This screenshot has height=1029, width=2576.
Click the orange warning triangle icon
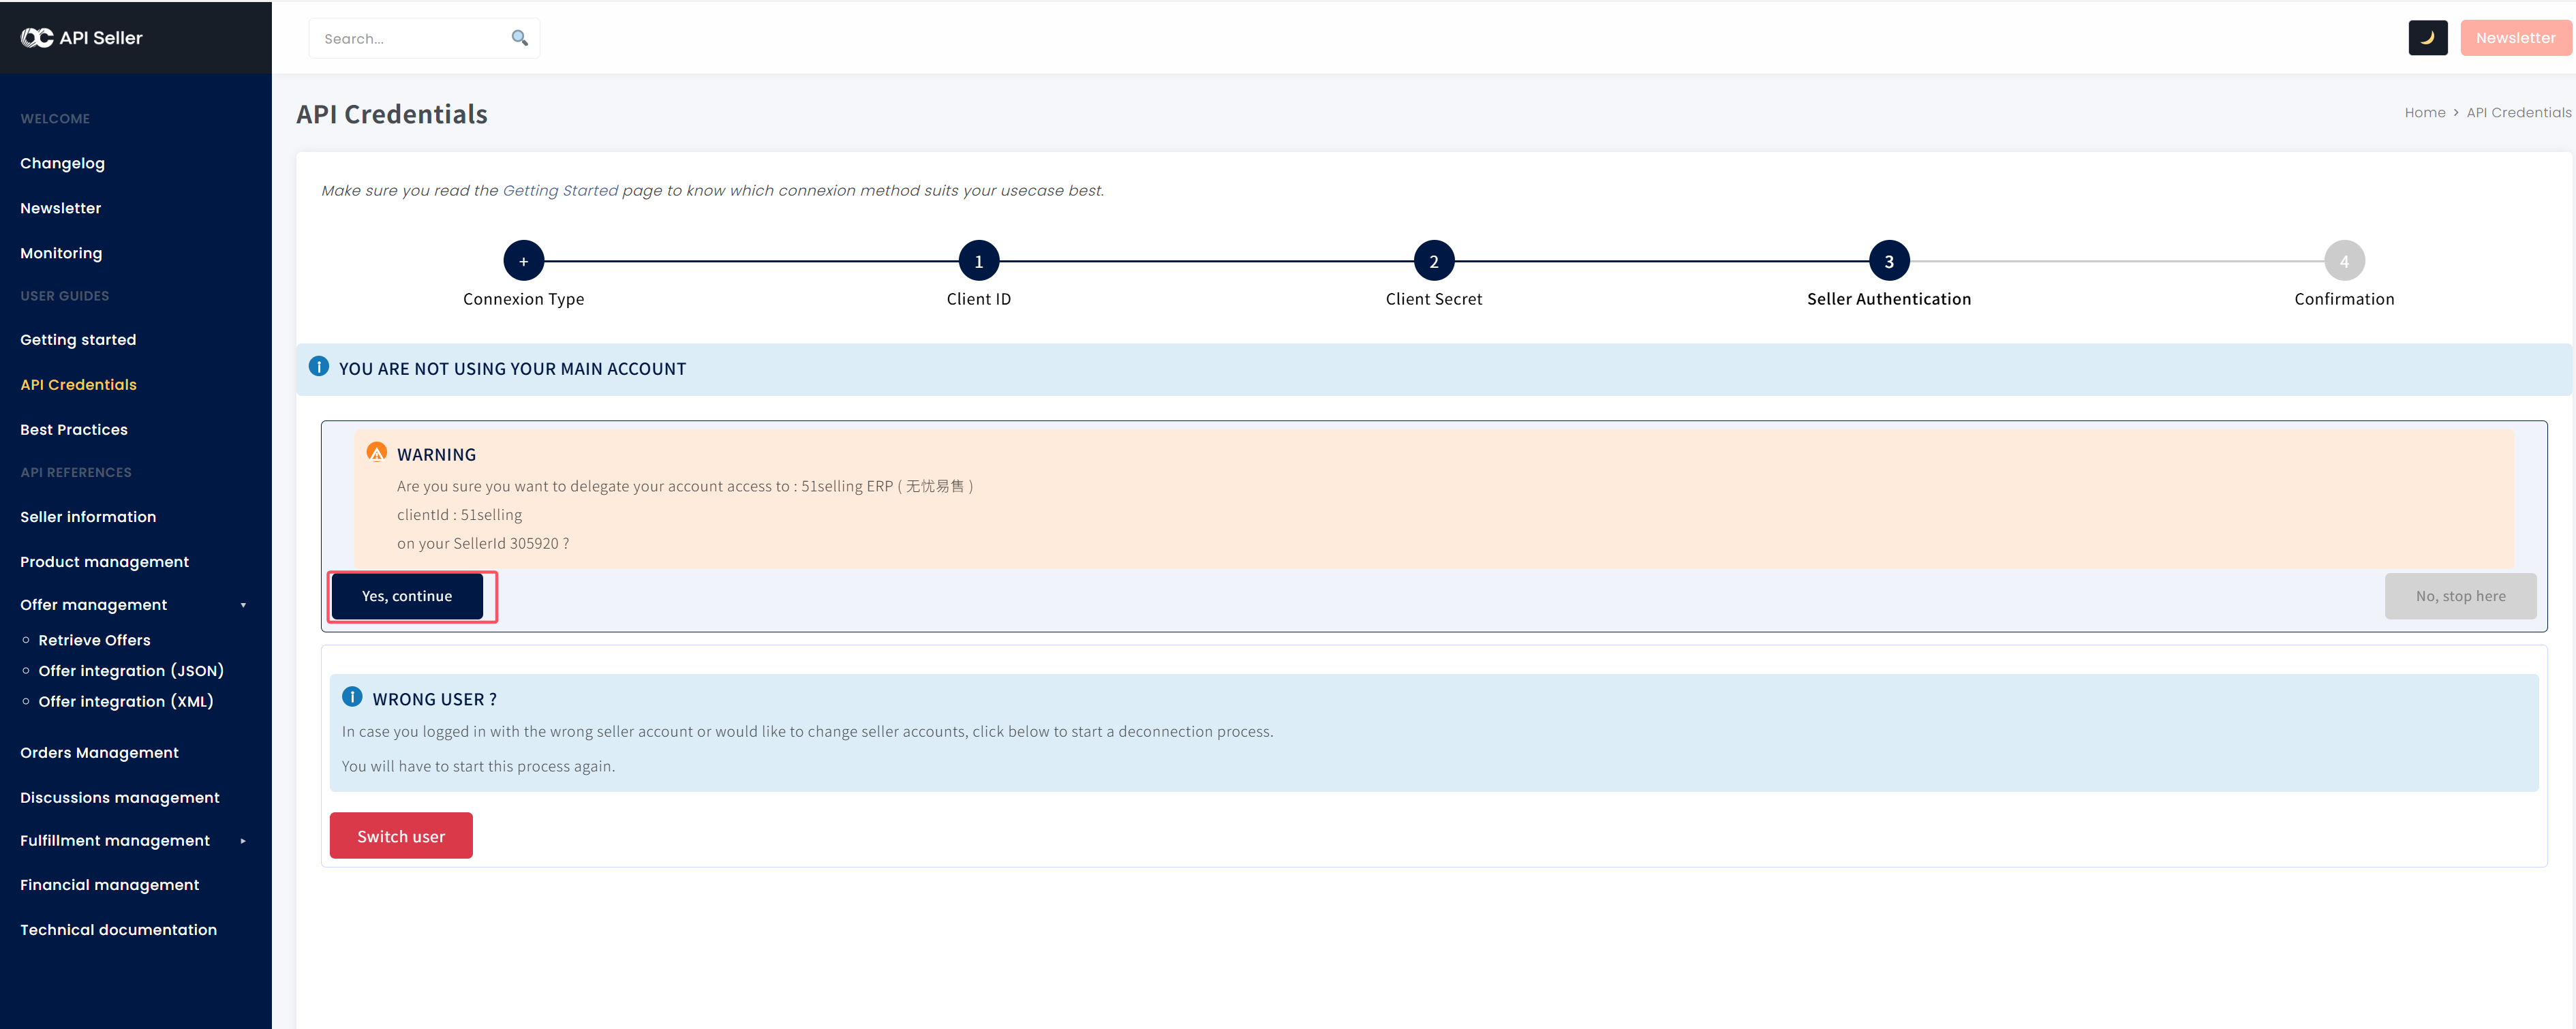pos(377,452)
